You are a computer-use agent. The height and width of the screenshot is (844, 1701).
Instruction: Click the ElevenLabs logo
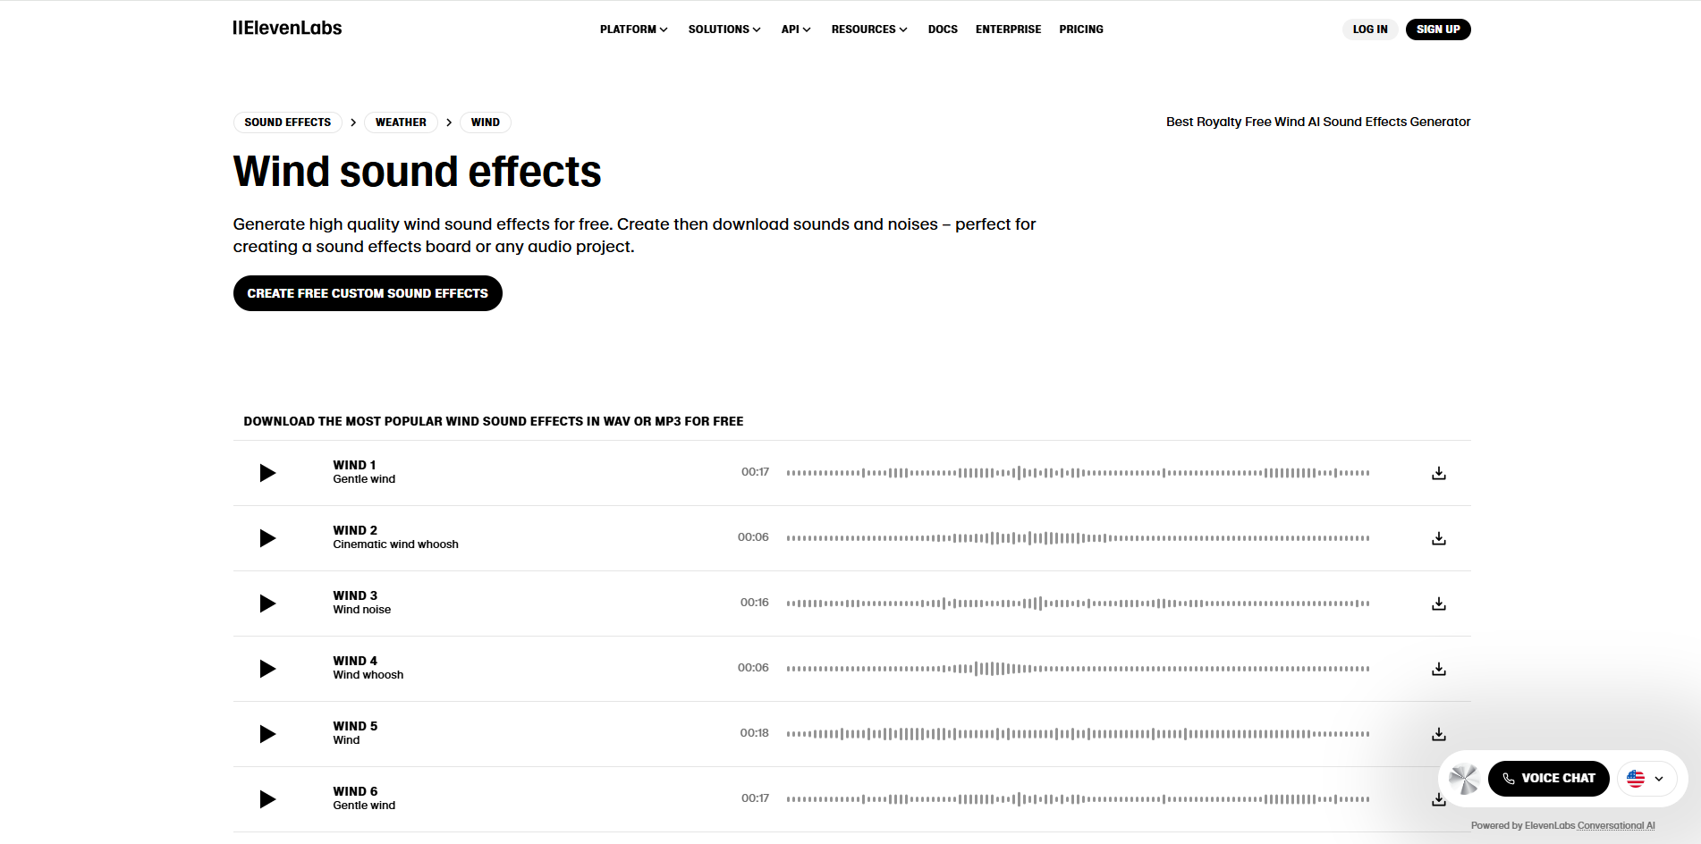pos(287,28)
